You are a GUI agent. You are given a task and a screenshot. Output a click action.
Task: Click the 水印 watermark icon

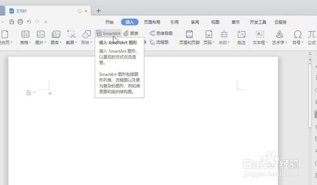point(224,34)
